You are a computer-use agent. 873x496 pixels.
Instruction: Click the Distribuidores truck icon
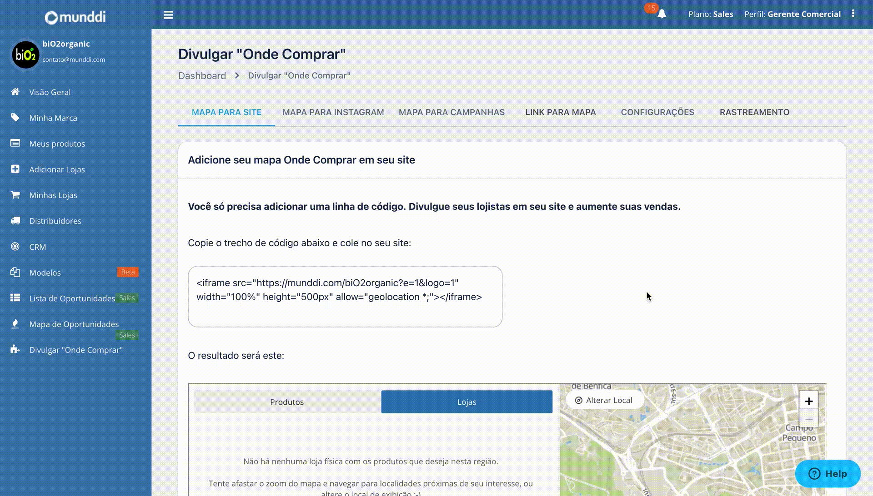(15, 221)
